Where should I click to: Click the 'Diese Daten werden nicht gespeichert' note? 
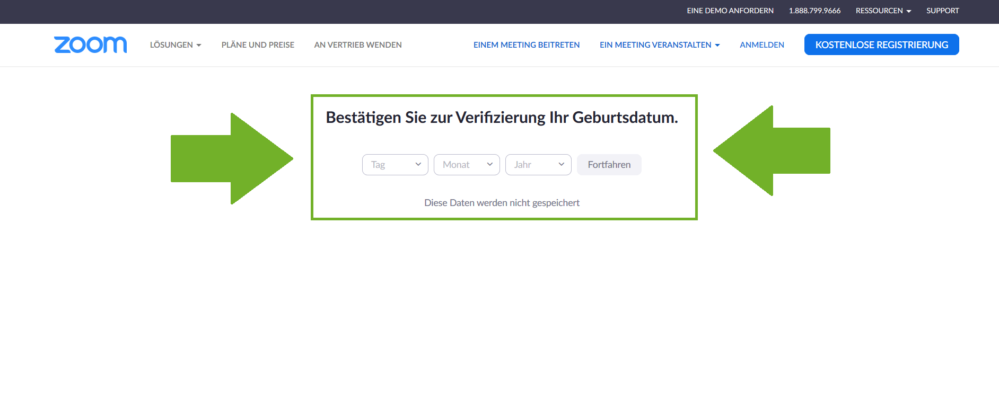pos(502,203)
